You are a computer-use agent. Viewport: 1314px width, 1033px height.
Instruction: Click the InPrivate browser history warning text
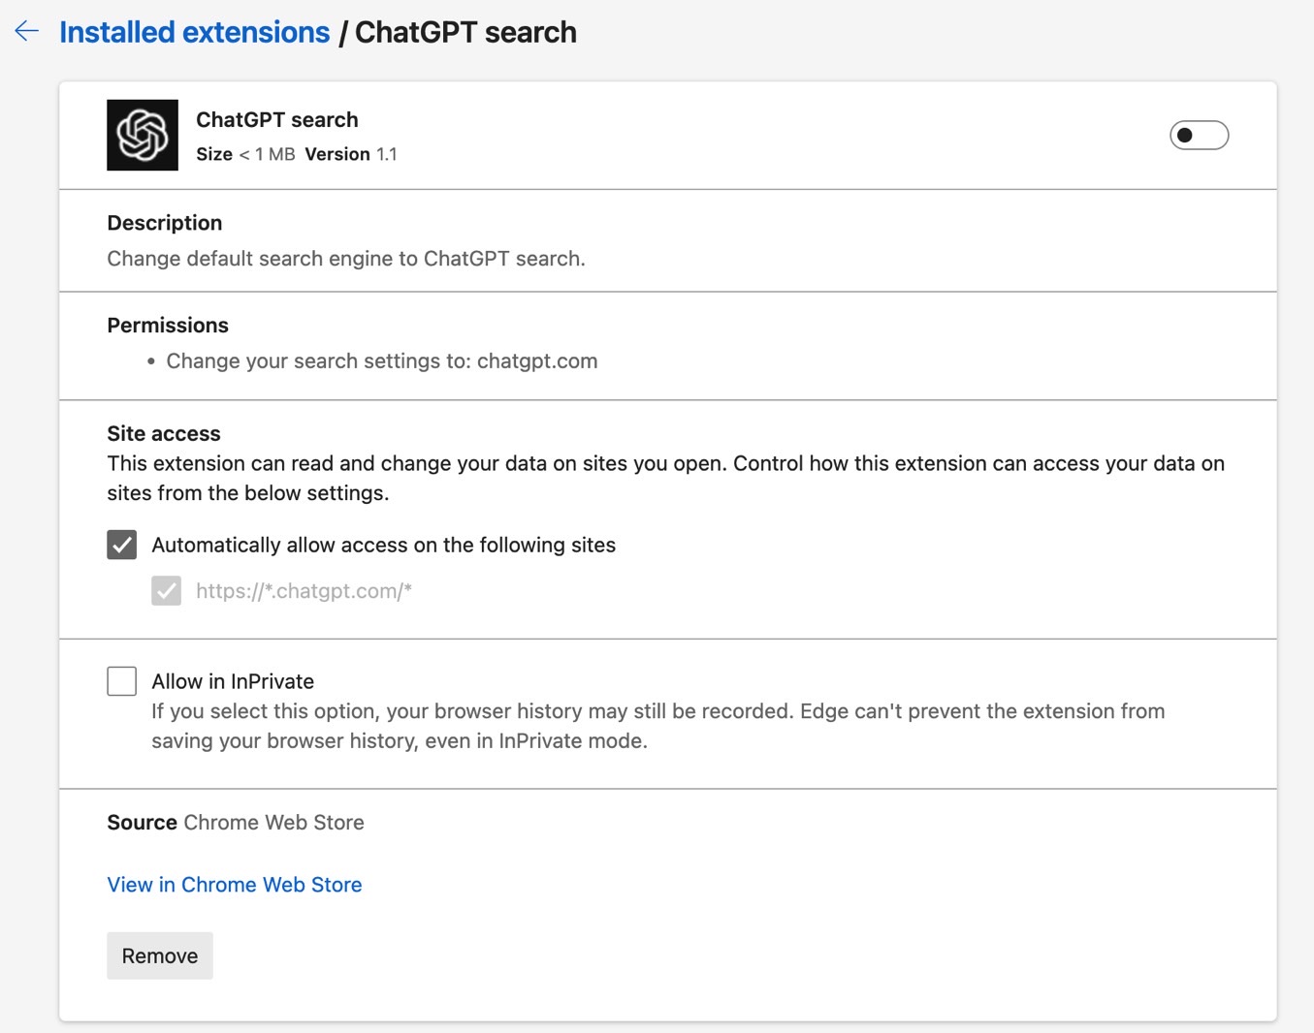point(658,726)
